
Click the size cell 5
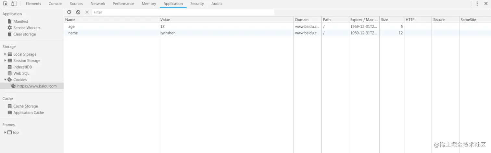392,27
